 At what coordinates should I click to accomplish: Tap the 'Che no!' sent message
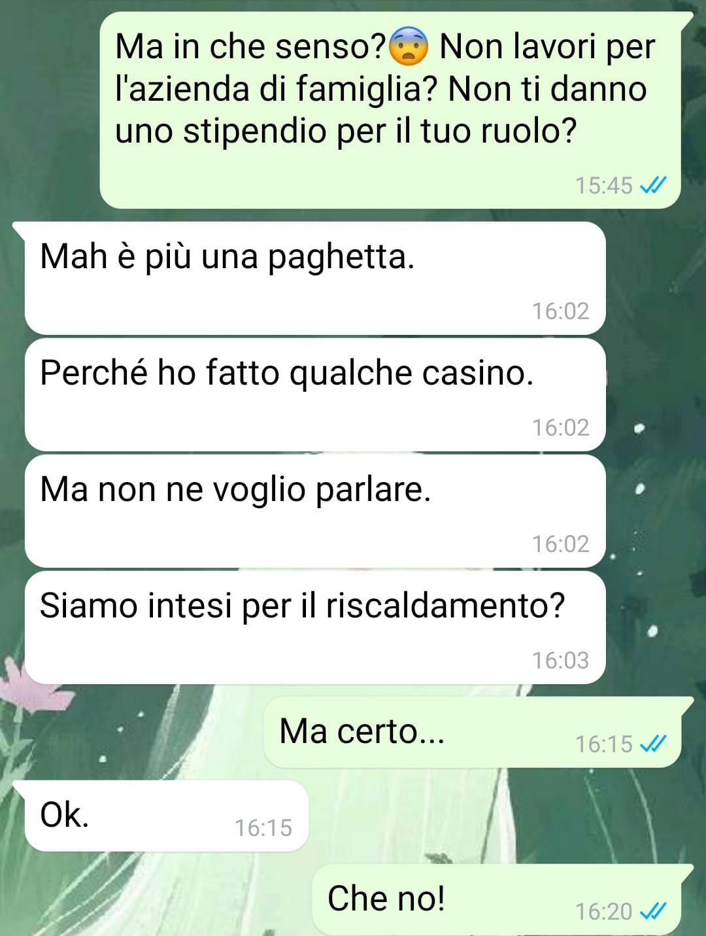click(x=496, y=899)
